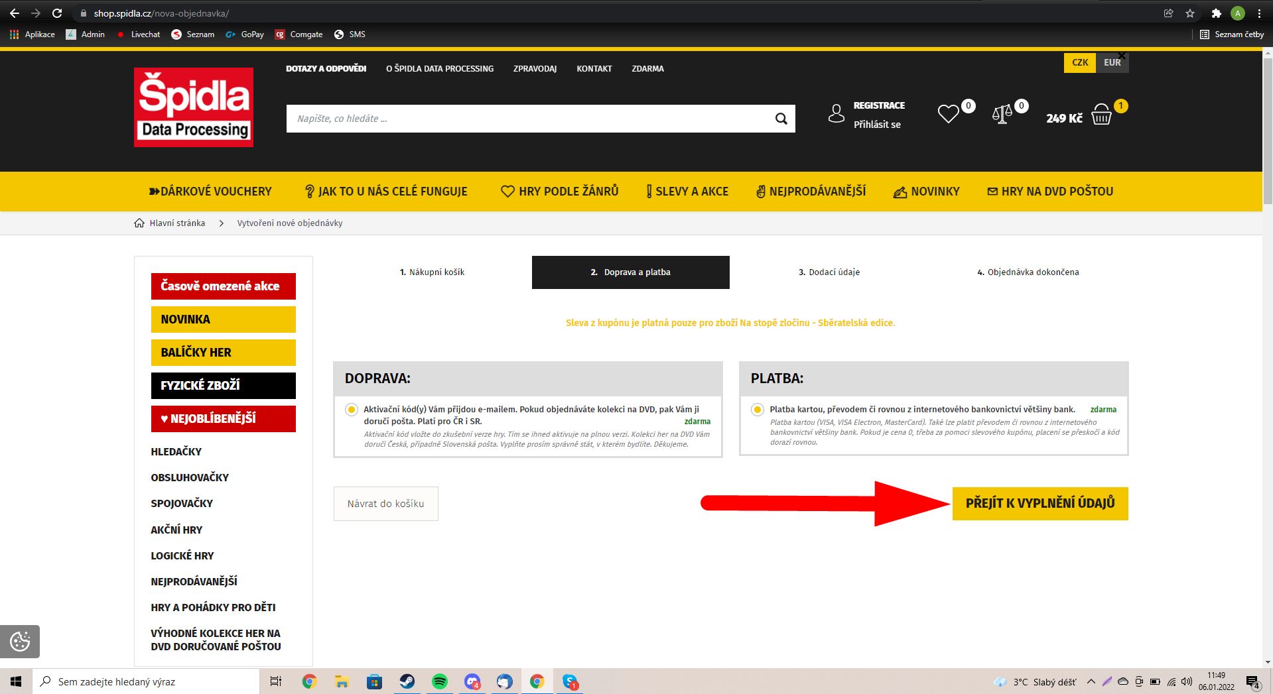Open the product comparison scales icon
The height and width of the screenshot is (694, 1273).
pos(1002,115)
